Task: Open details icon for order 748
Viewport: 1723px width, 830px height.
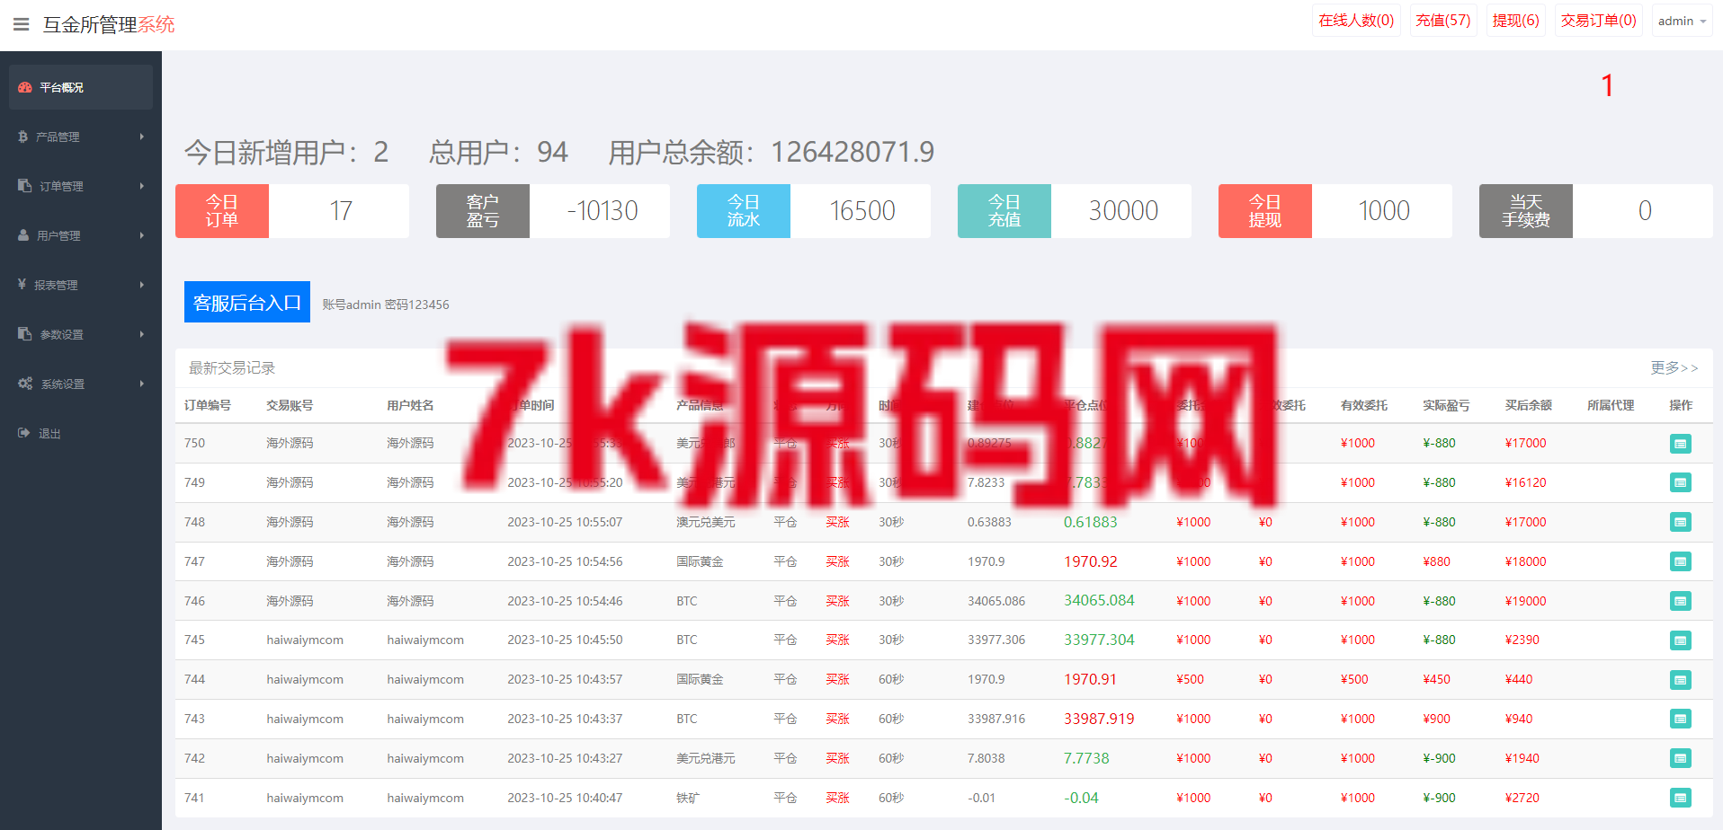Action: coord(1681,522)
